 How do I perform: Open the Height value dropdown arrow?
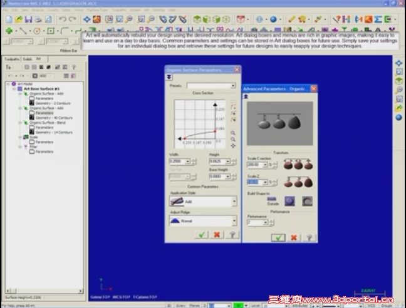[227, 162]
